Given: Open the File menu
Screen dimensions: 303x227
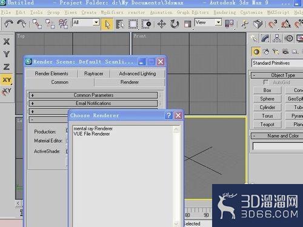Looking at the screenshot, I should (5, 13).
